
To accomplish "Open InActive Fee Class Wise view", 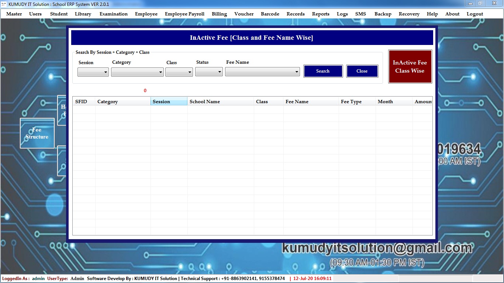I will click(410, 67).
